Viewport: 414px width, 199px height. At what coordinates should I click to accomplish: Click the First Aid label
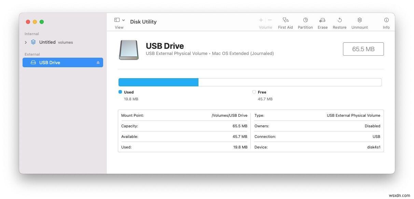pos(286,27)
